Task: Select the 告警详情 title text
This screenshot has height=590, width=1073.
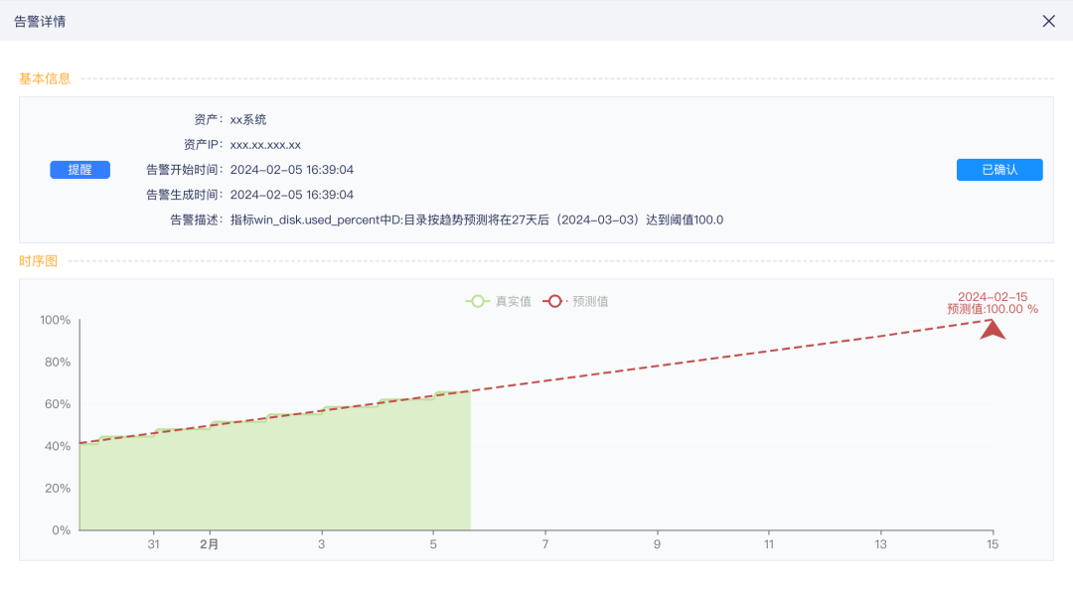Action: click(x=40, y=21)
